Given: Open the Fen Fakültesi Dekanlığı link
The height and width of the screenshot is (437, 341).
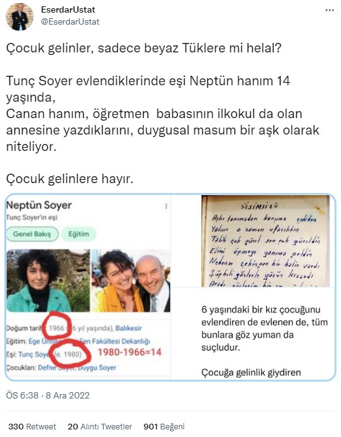Looking at the screenshot, I should click(114, 341).
